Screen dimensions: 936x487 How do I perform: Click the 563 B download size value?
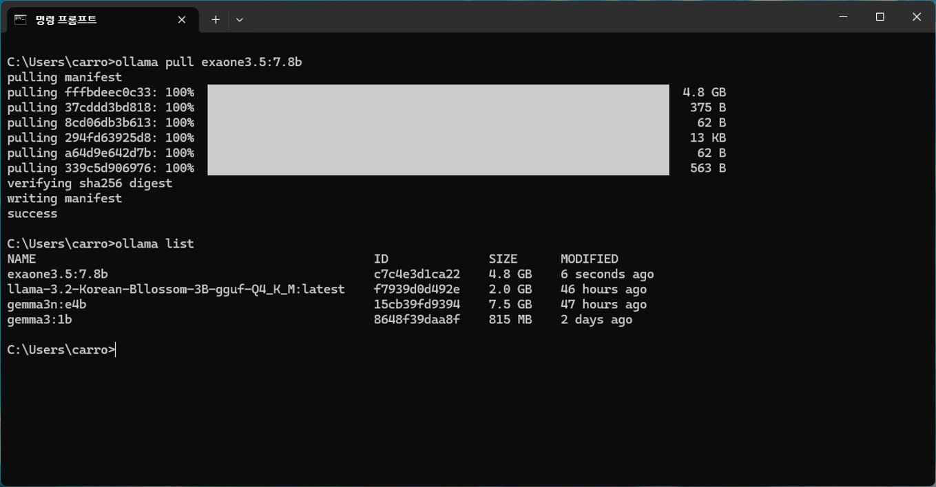pyautogui.click(x=708, y=168)
